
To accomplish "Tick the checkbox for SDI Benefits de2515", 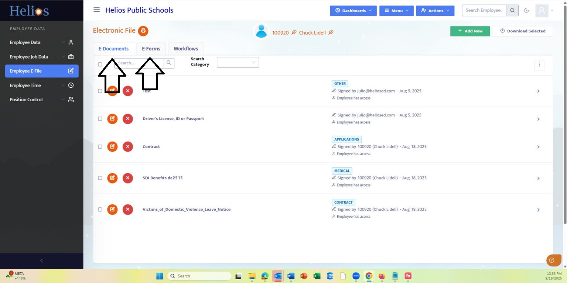I will [100, 178].
